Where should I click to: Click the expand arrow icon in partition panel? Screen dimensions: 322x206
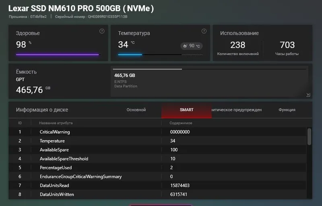(308, 95)
